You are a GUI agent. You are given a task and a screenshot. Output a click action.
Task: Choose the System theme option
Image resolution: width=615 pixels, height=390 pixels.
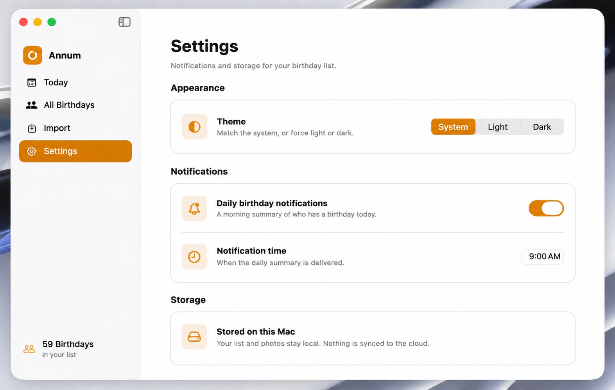[x=453, y=127]
